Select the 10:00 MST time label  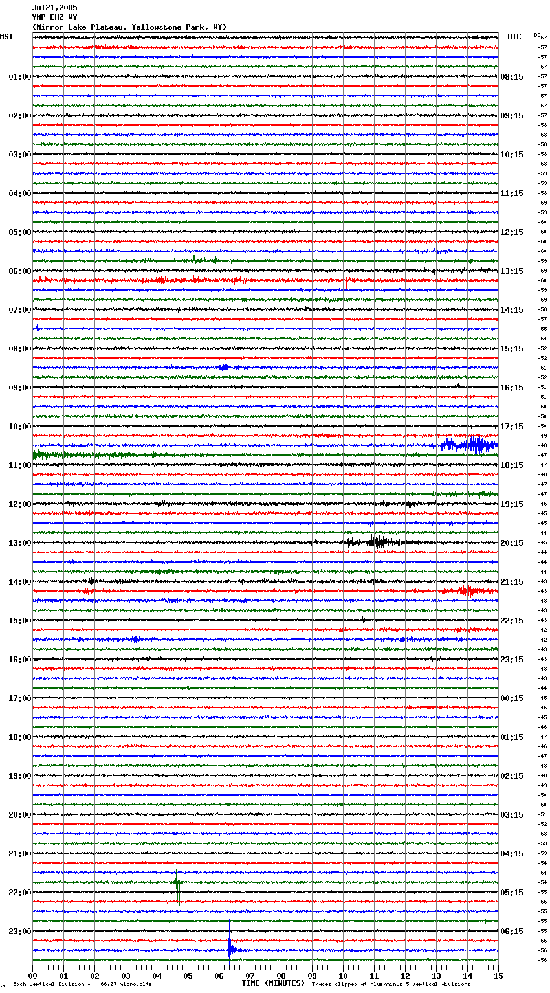[x=20, y=427]
